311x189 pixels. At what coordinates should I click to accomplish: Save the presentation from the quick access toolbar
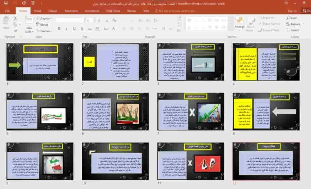pyautogui.click(x=6, y=3)
